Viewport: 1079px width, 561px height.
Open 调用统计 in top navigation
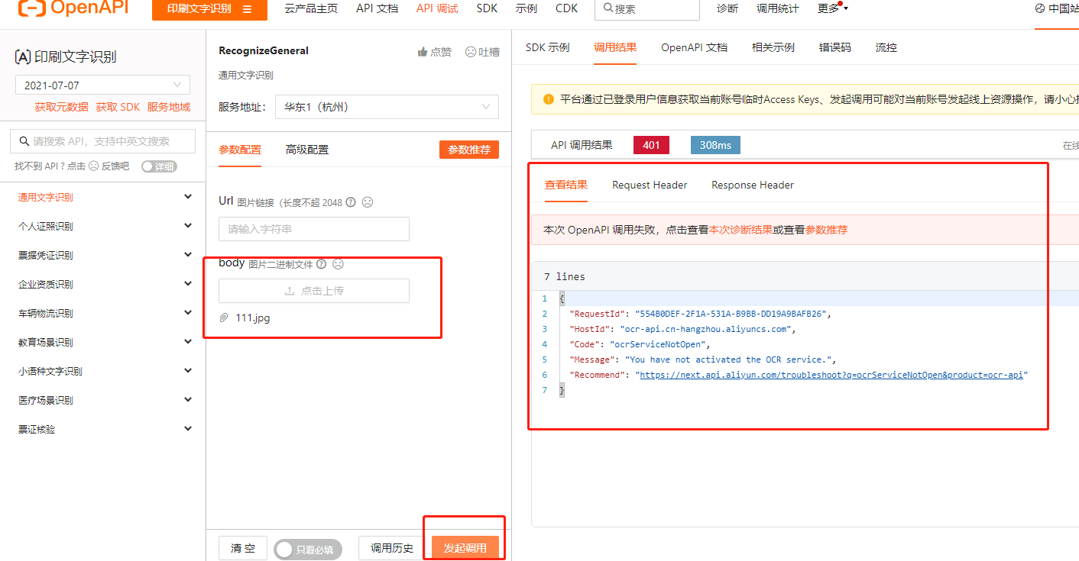pyautogui.click(x=778, y=8)
